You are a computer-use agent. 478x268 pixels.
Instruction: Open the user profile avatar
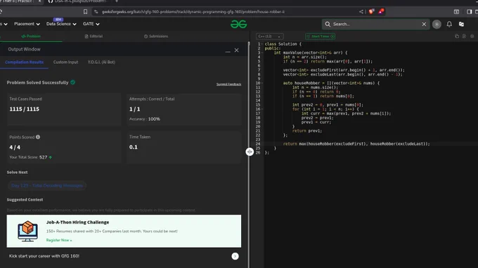[x=437, y=24]
